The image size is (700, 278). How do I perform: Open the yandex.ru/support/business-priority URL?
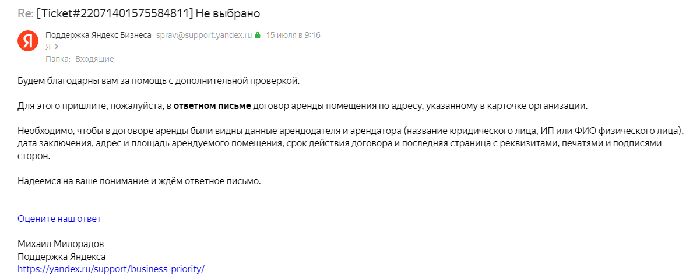pos(111,269)
